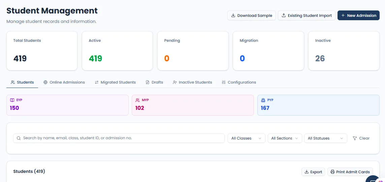385x182 pixels.
Task: Click the school icon on PYP card
Action: (x=263, y=100)
